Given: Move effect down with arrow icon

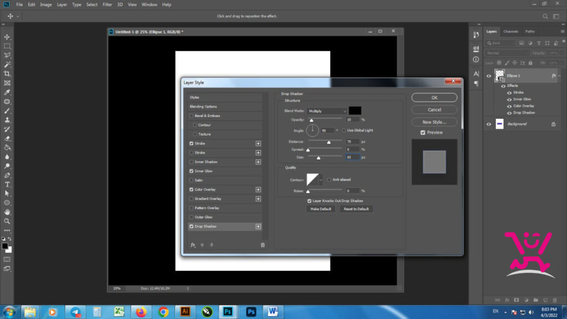Looking at the screenshot, I should coord(212,245).
